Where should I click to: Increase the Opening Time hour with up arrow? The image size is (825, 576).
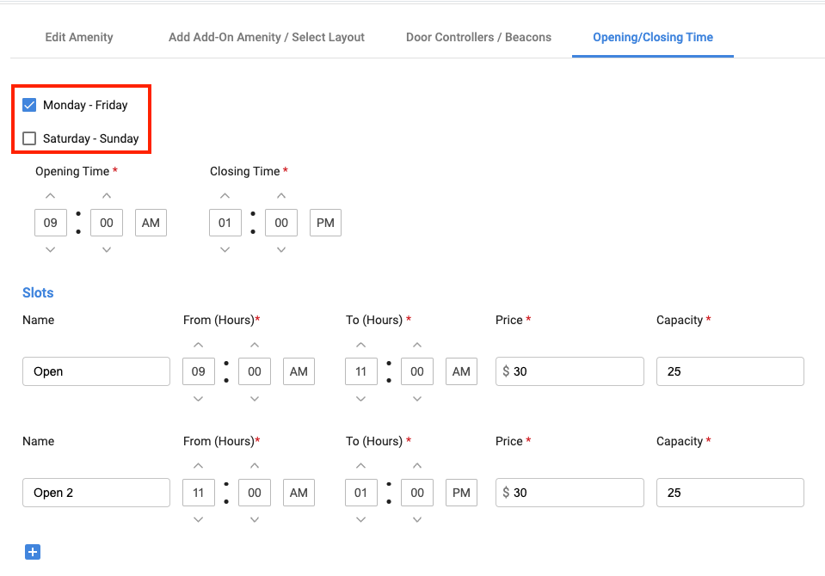point(51,196)
